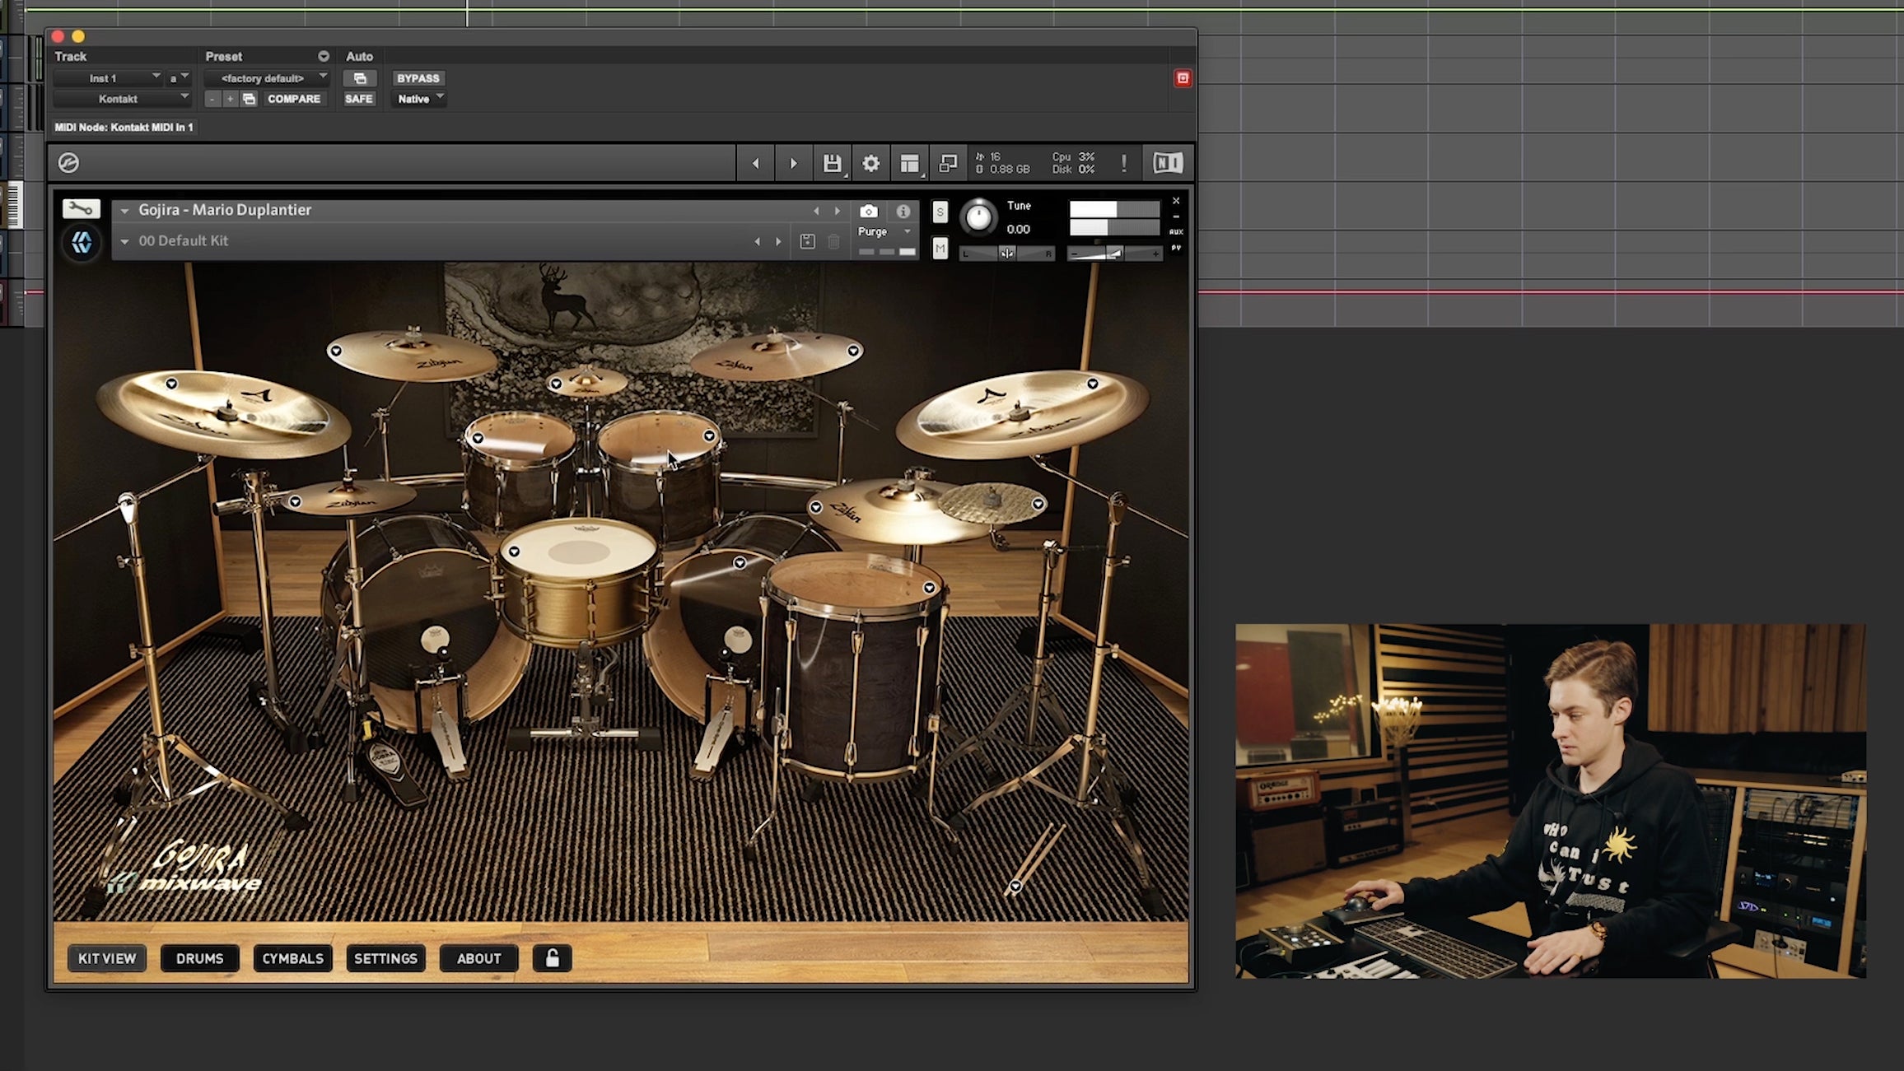1904x1071 pixels.
Task: Click the resize window icon
Action: point(948,163)
